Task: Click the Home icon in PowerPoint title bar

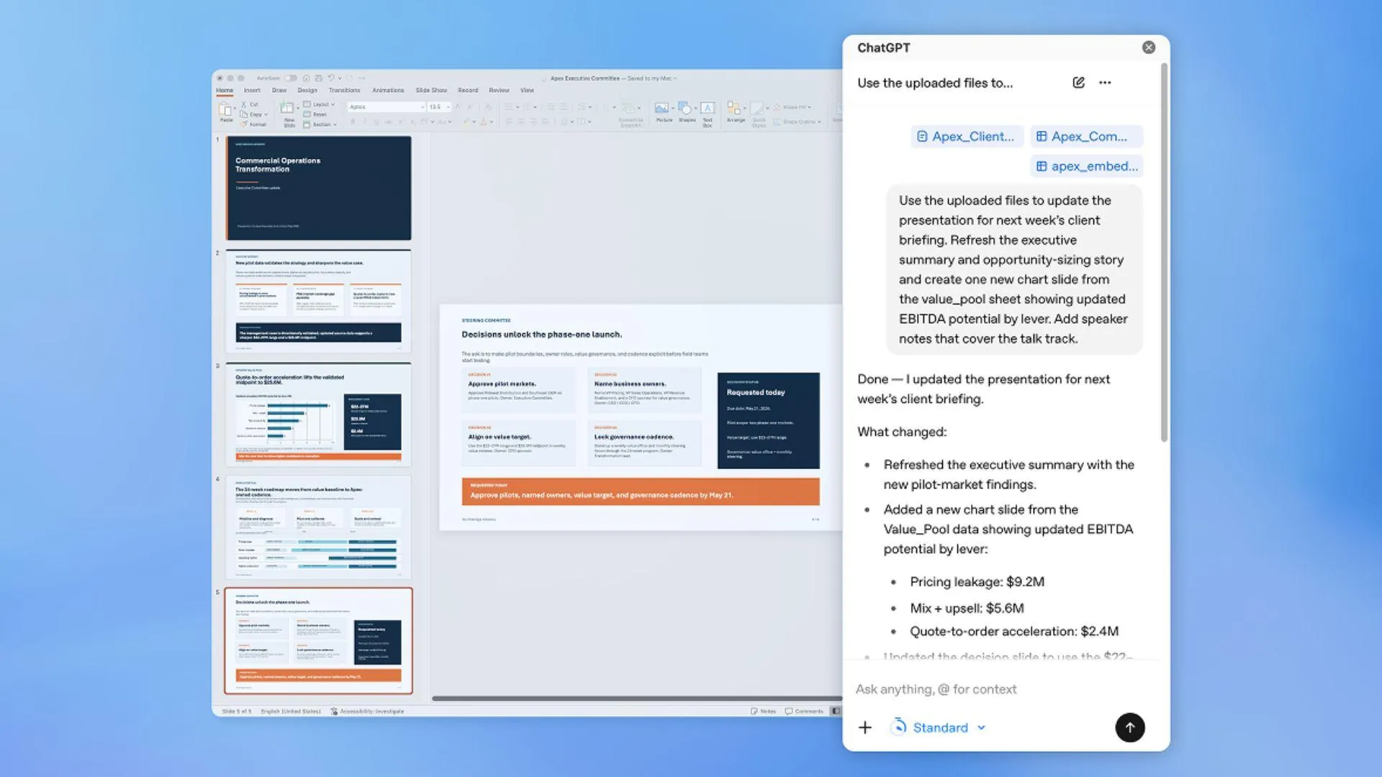Action: click(306, 78)
